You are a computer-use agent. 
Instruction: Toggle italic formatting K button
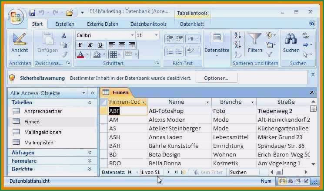coord(90,45)
